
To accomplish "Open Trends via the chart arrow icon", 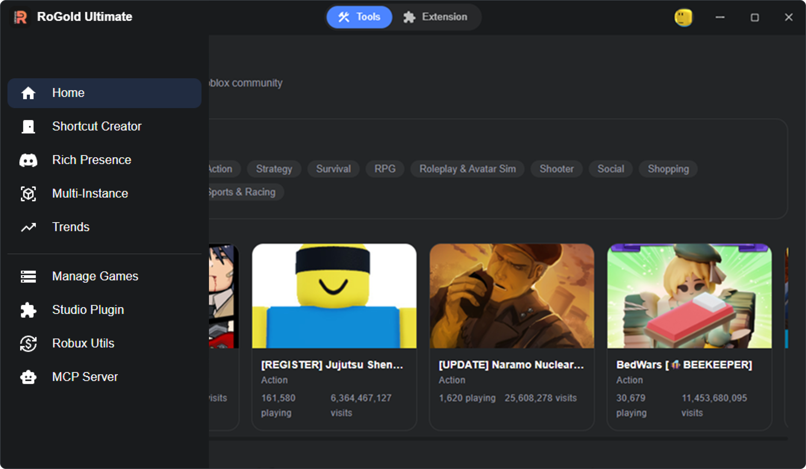I will click(x=28, y=227).
